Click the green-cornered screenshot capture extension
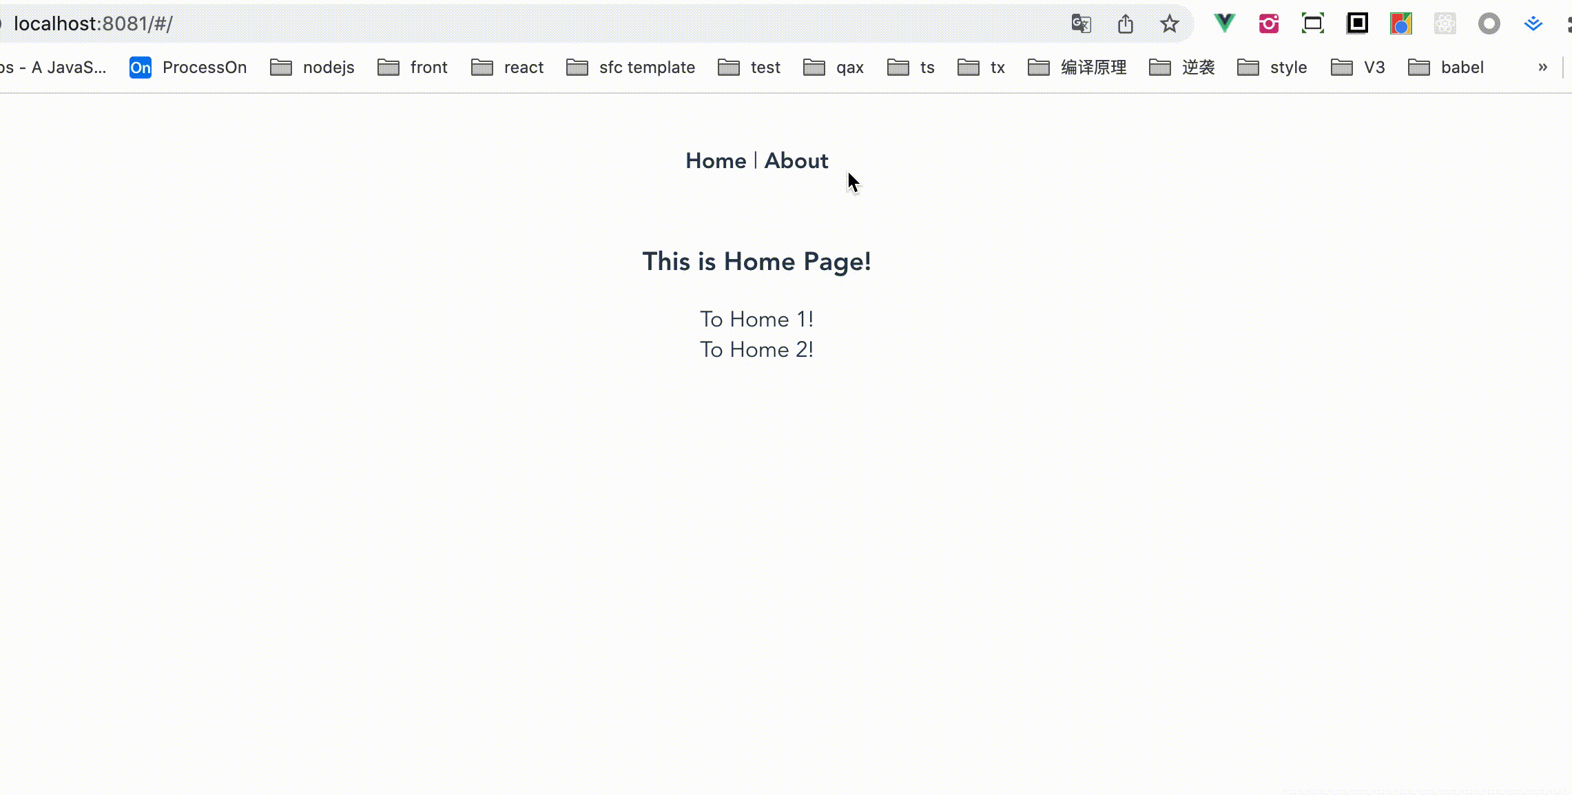Screen dimensions: 1572x795 pos(1312,24)
